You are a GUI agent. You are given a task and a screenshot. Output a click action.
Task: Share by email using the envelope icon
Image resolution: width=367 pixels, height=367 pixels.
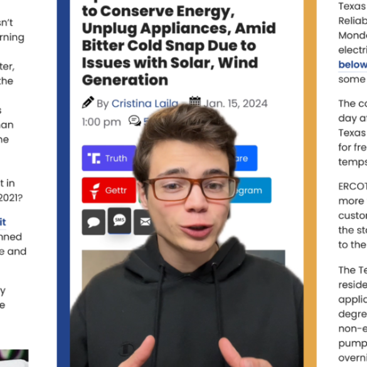click(144, 222)
